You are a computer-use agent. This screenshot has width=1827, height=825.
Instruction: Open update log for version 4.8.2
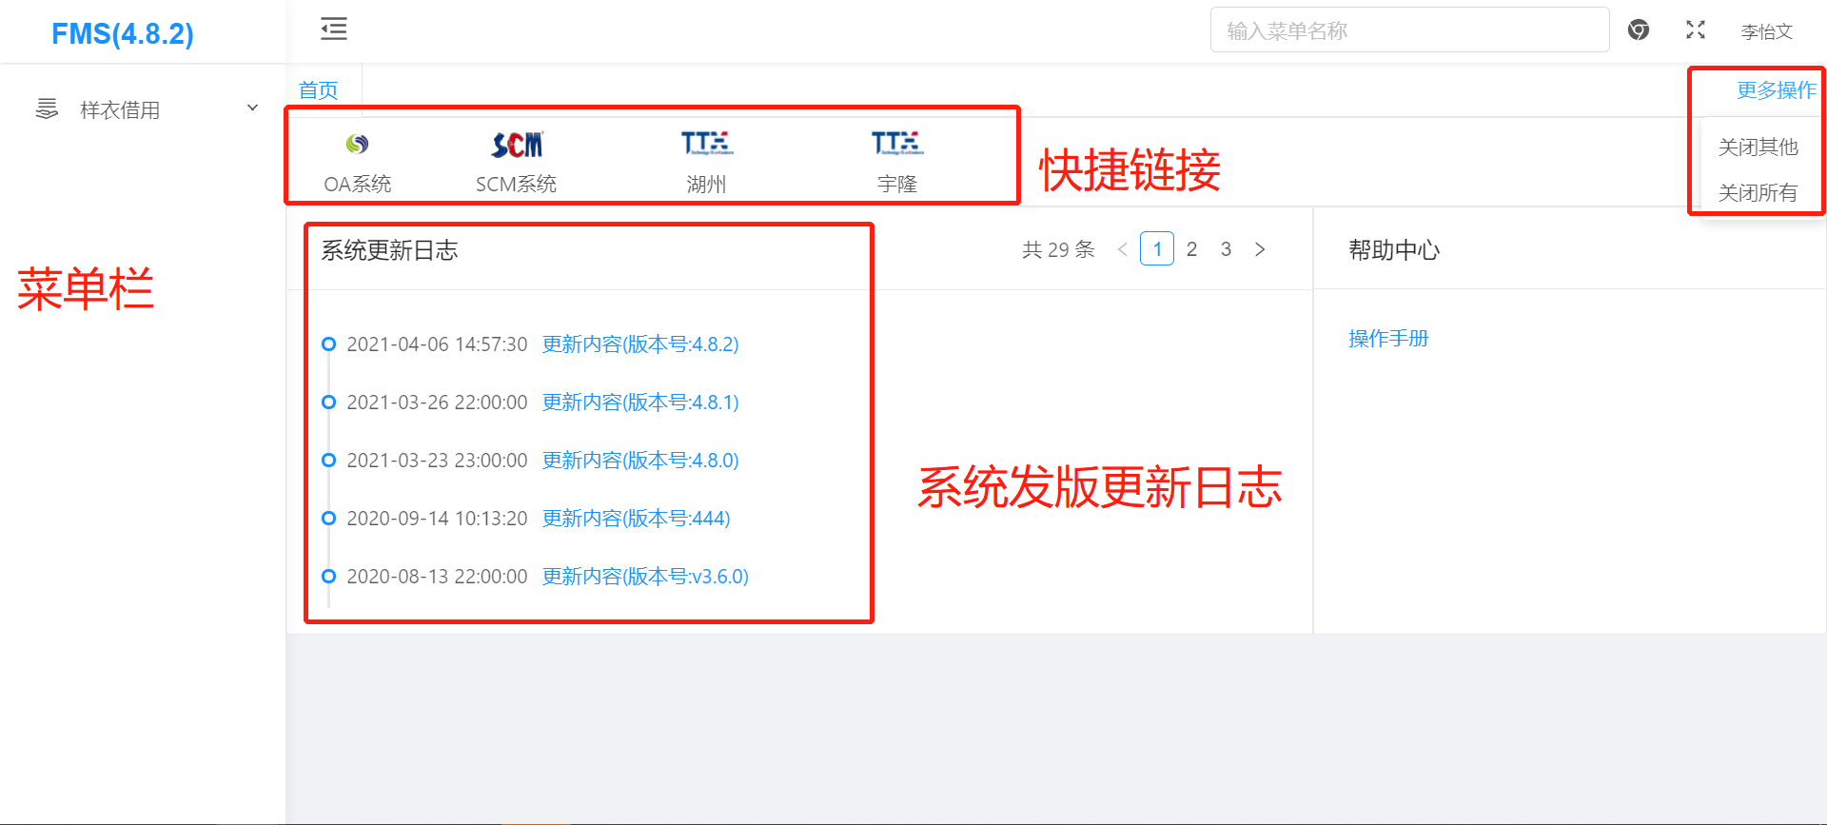click(640, 344)
